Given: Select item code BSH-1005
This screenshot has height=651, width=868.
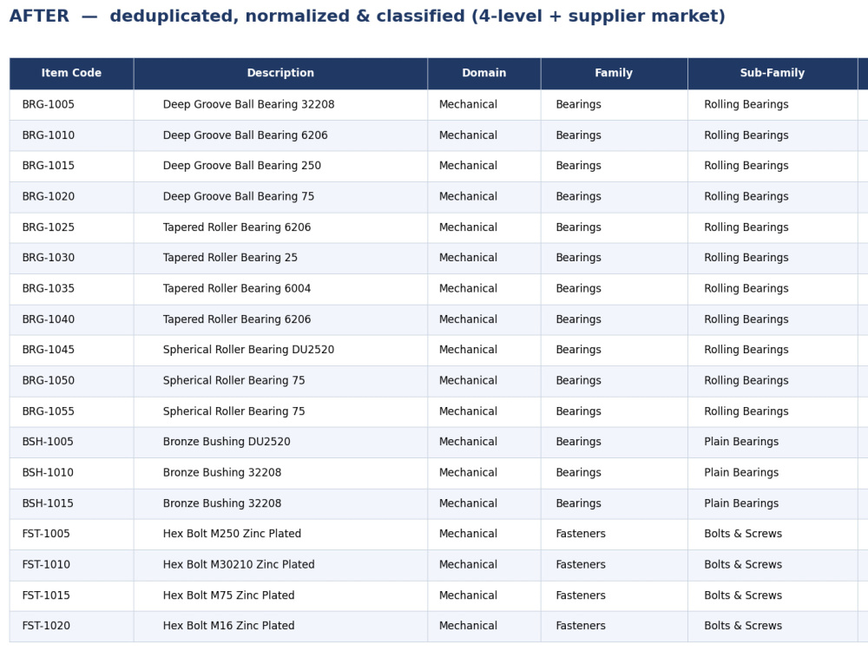Looking at the screenshot, I should pyautogui.click(x=48, y=442).
